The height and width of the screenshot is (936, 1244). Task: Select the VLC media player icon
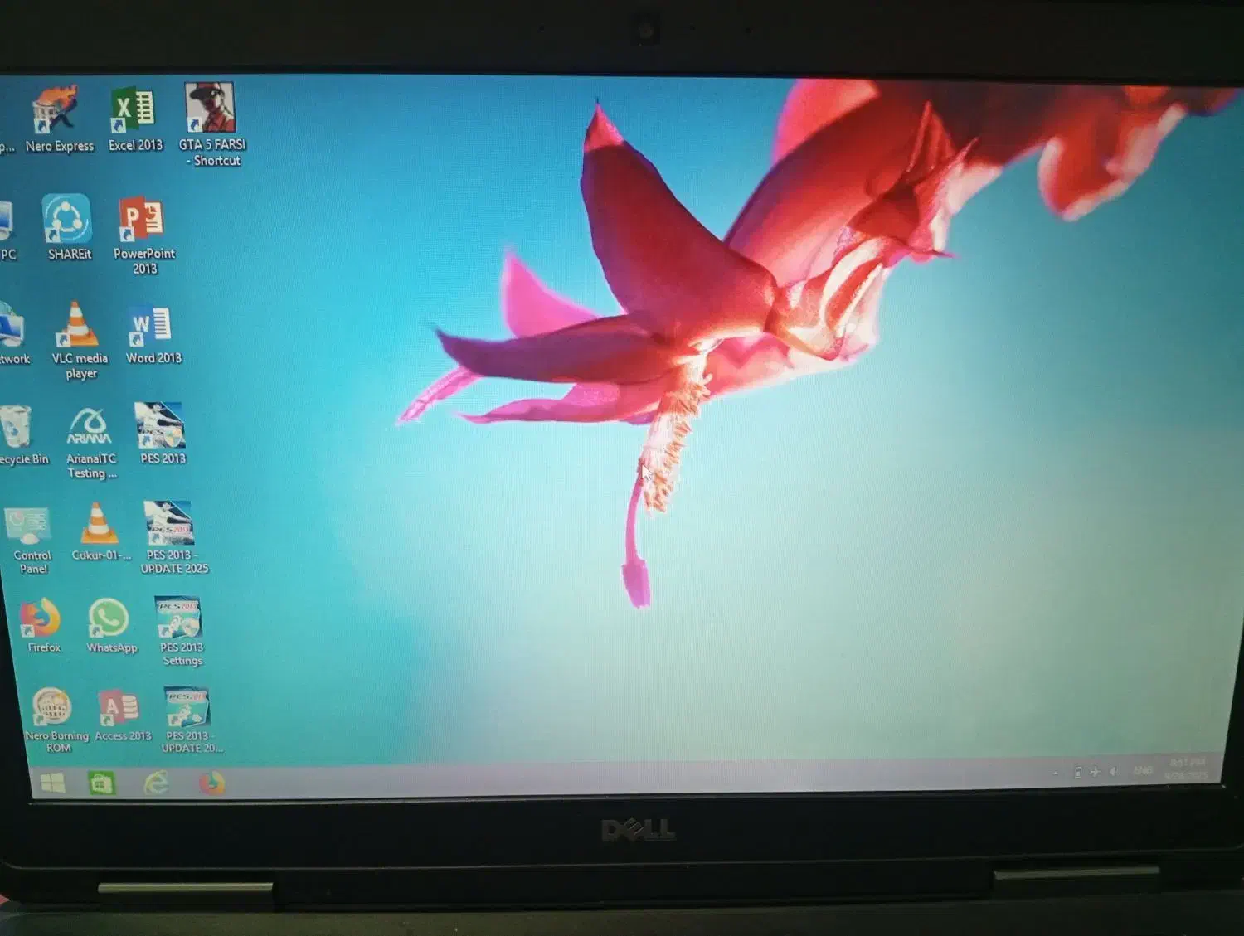click(77, 326)
